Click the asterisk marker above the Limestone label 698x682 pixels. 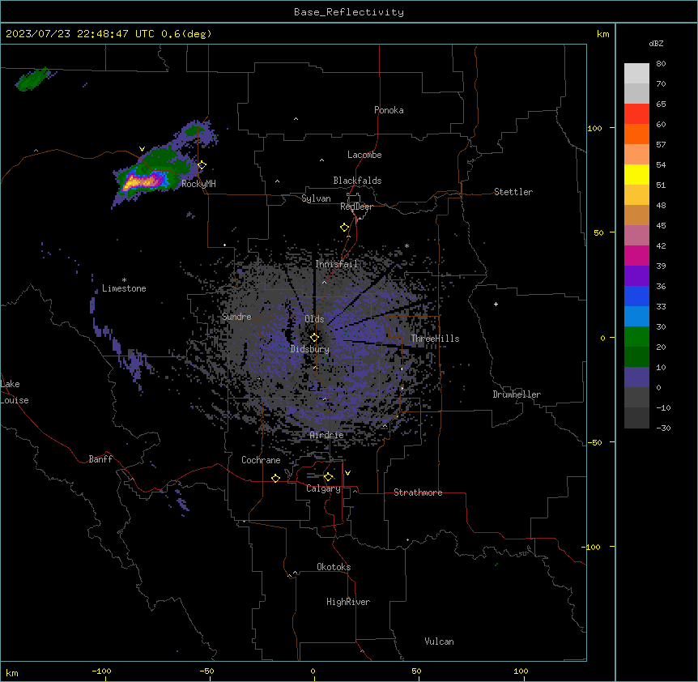[124, 280]
